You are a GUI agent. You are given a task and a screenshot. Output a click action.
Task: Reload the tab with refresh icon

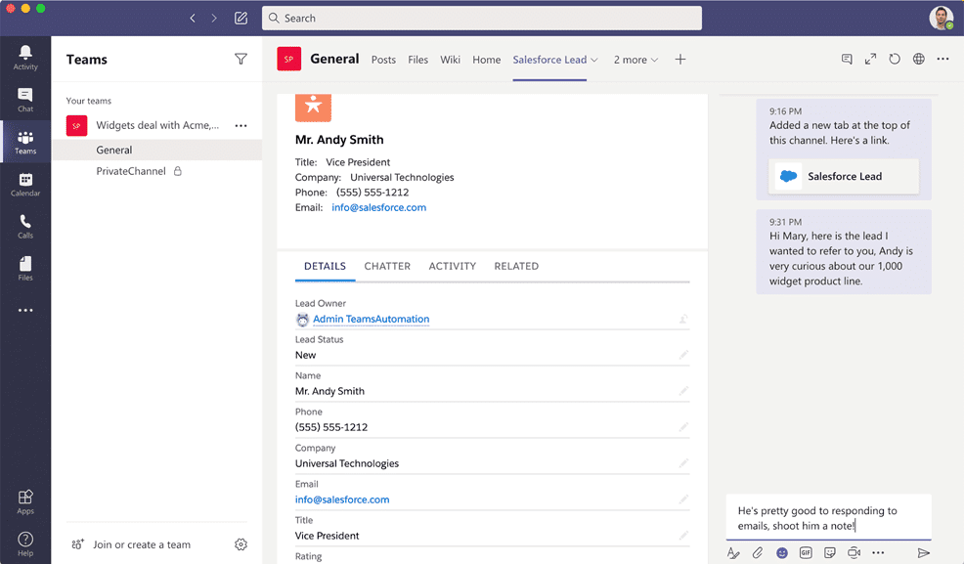(x=895, y=60)
